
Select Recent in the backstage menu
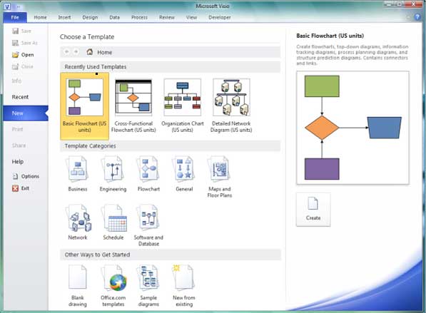click(x=20, y=97)
